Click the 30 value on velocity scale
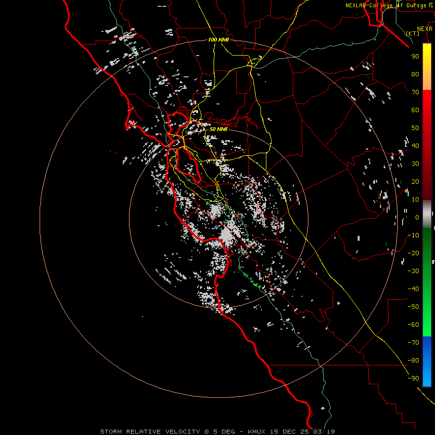Screen dimensions: 435x435 click(415, 164)
